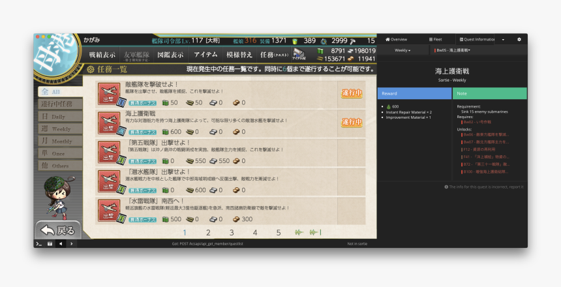The image size is (561, 287).
Task: Toggle 遂行中 status on 敵艦隊を撃破せよ! quest
Action: coord(352,93)
